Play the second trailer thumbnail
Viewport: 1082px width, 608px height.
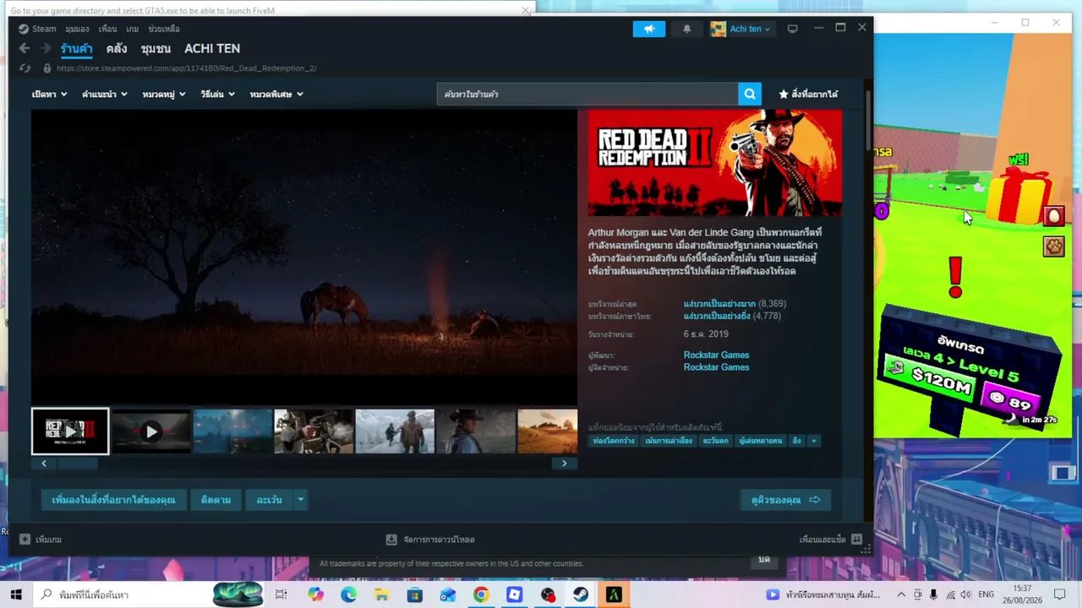coord(151,432)
